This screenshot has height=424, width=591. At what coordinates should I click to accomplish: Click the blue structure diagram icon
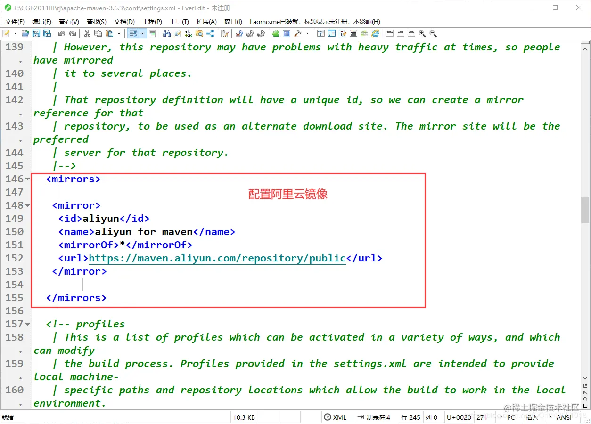(x=211, y=33)
